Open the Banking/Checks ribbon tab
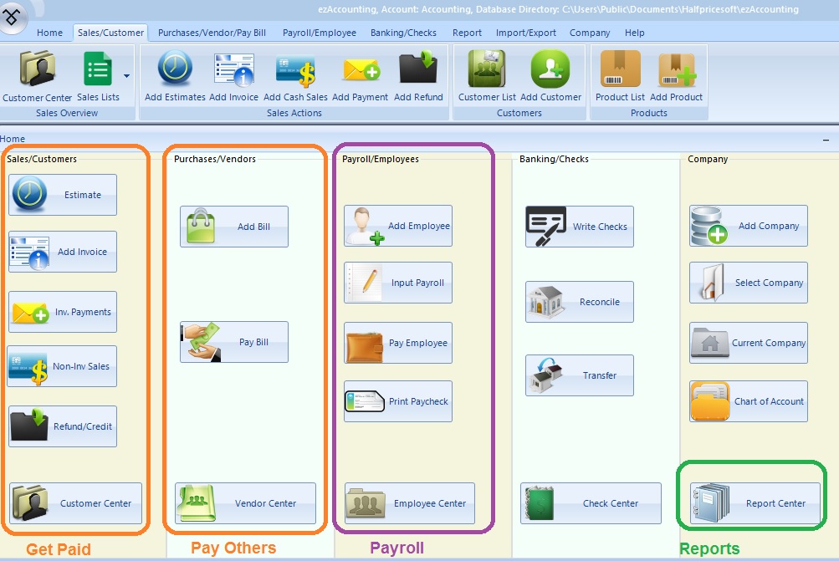The height and width of the screenshot is (561, 839). click(x=404, y=33)
